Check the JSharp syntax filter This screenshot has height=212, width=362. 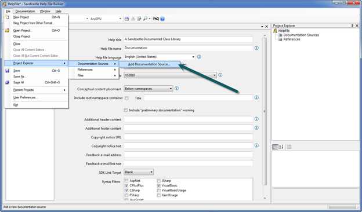pyautogui.click(x=158, y=181)
